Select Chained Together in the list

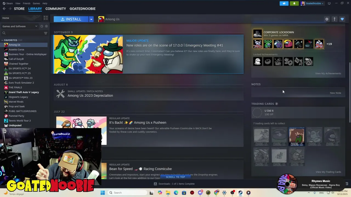coord(18,64)
